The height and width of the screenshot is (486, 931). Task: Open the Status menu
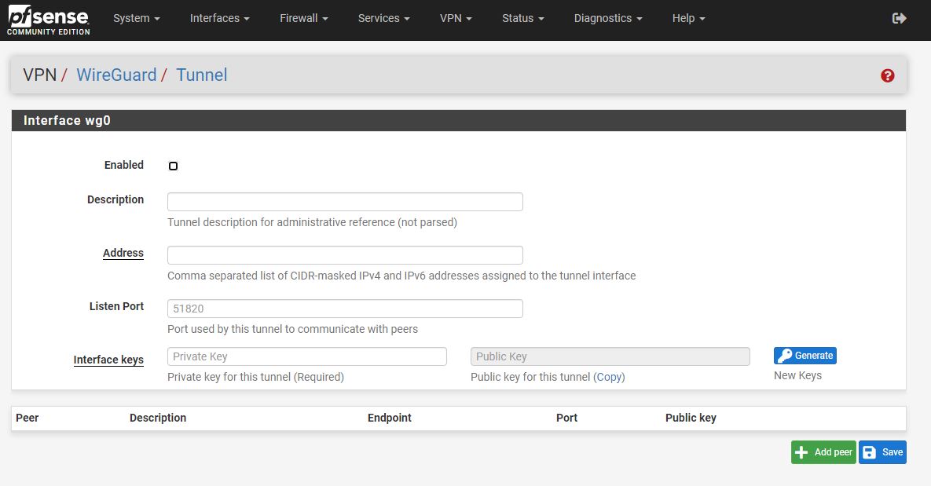(522, 18)
